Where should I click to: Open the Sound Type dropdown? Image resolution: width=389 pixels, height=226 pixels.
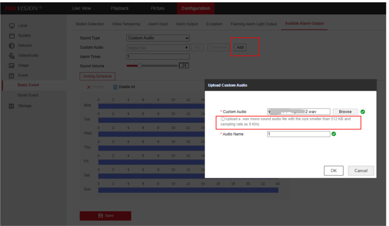tap(158, 38)
